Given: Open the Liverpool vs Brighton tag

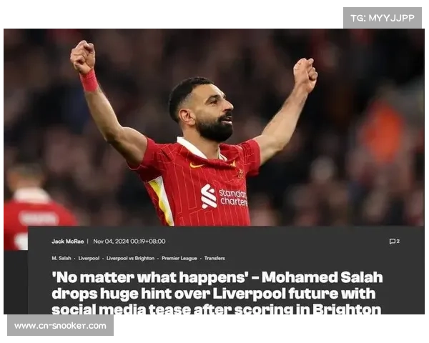Looking at the screenshot, I should [130, 258].
